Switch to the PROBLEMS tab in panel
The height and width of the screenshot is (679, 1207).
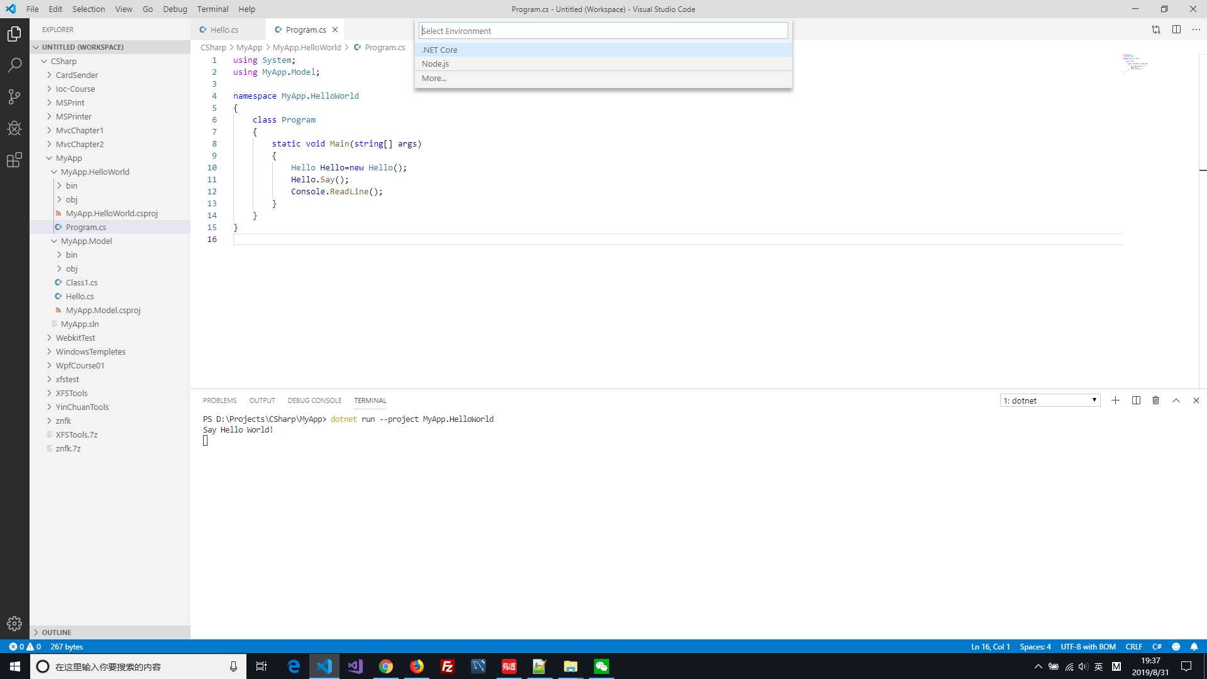click(x=219, y=400)
